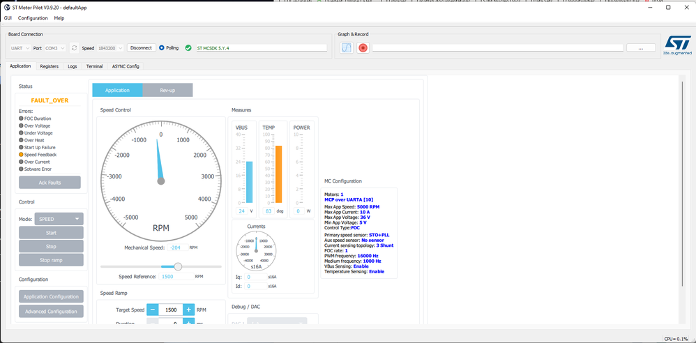Click the Speed Feedback error indicator
This screenshot has height=343, width=696.
point(21,154)
